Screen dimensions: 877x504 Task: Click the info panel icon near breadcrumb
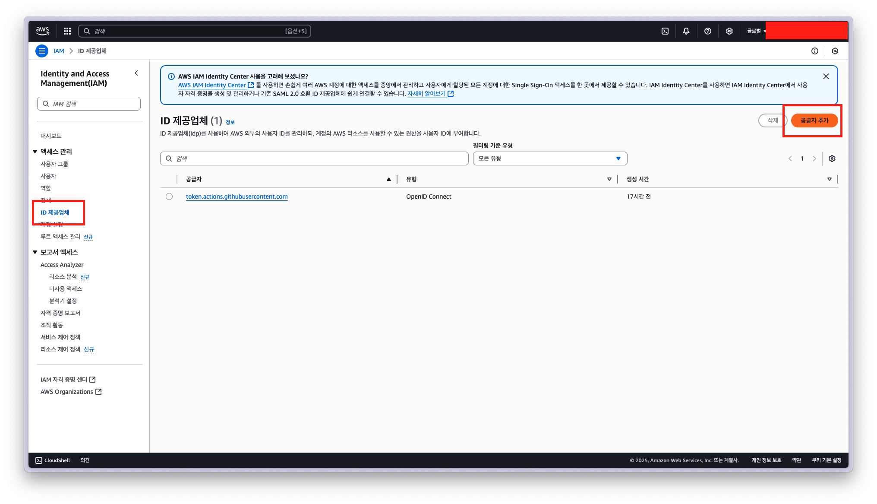tap(815, 51)
